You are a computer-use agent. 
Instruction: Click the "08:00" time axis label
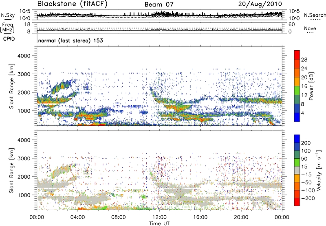119,217
